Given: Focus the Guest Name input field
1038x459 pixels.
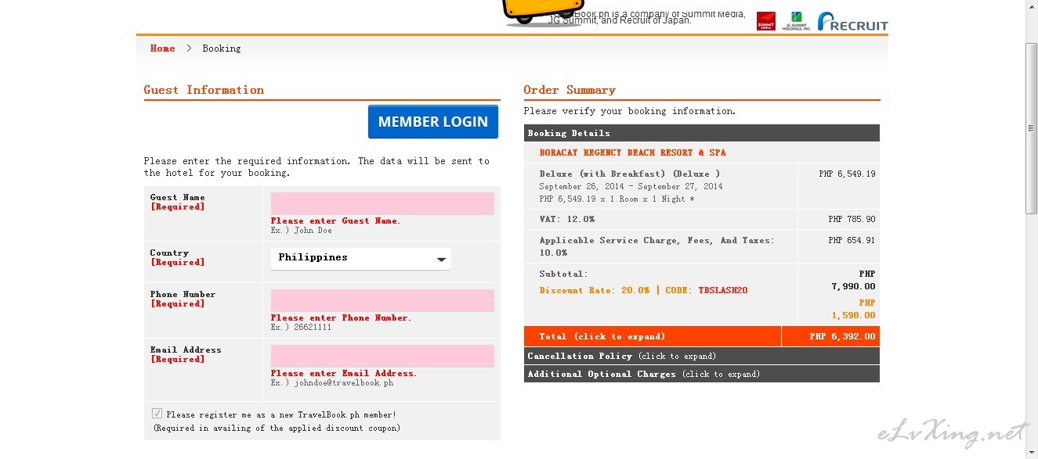Looking at the screenshot, I should [382, 203].
